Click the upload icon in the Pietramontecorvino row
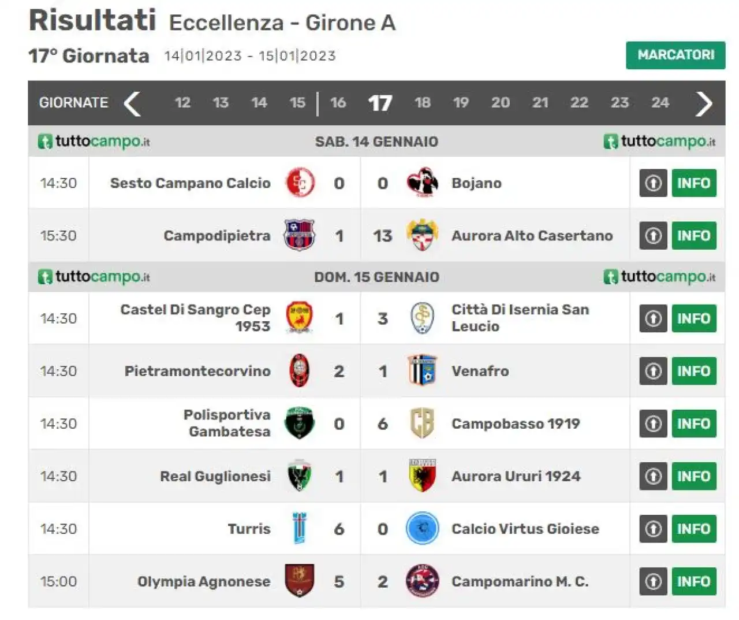The width and height of the screenshot is (739, 620). 653,371
